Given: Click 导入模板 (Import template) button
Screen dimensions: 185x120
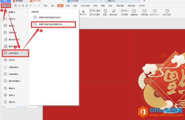Looking at the screenshot, I should [95, 11].
